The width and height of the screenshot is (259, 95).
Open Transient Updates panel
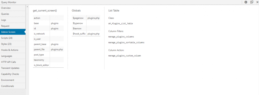[13, 68]
